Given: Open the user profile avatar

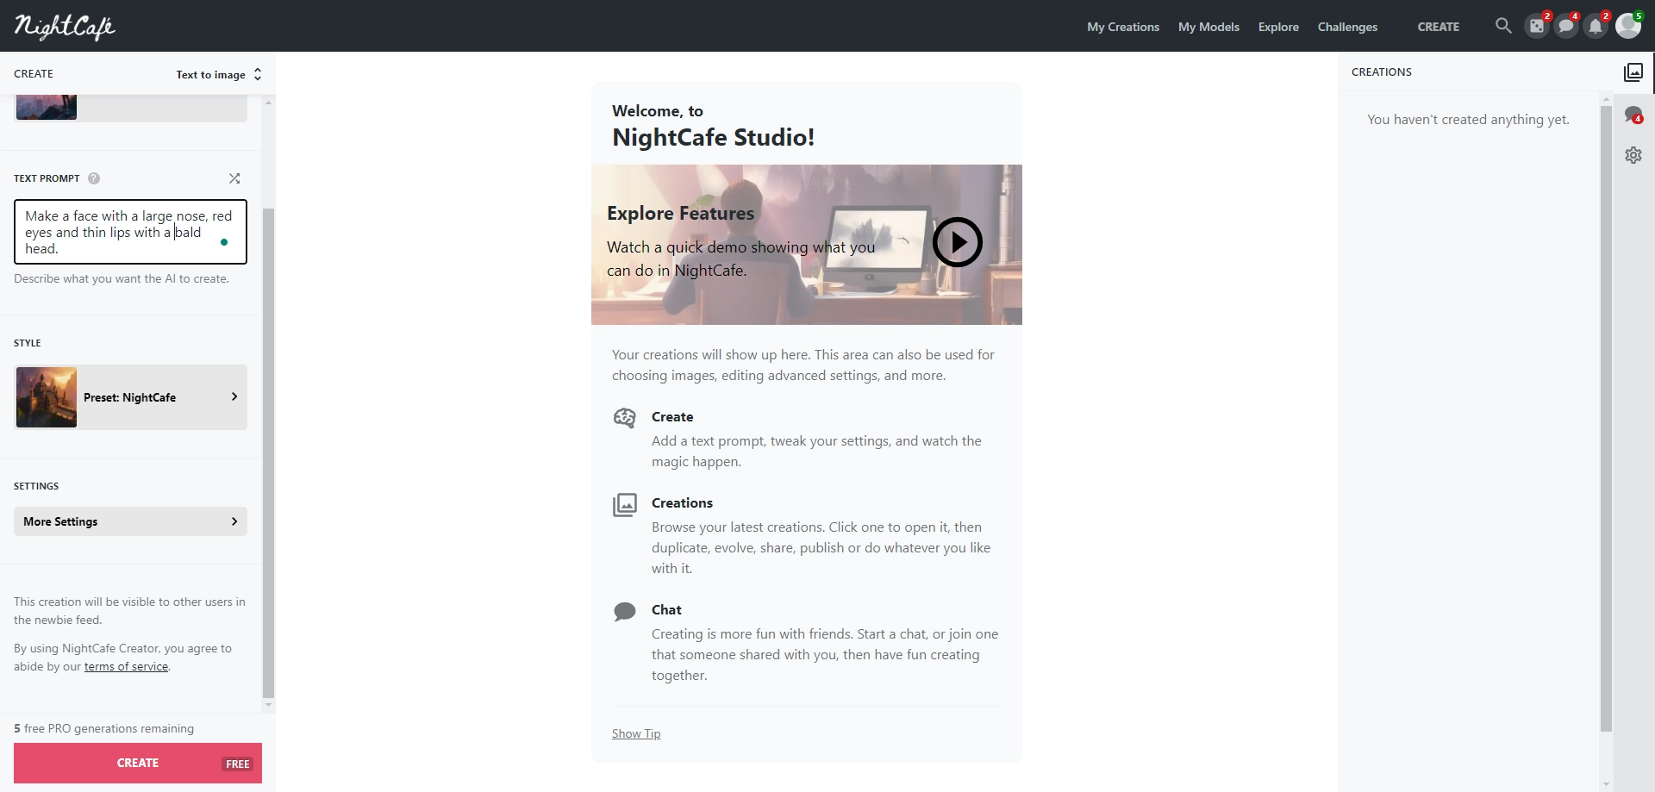Looking at the screenshot, I should click(1628, 26).
